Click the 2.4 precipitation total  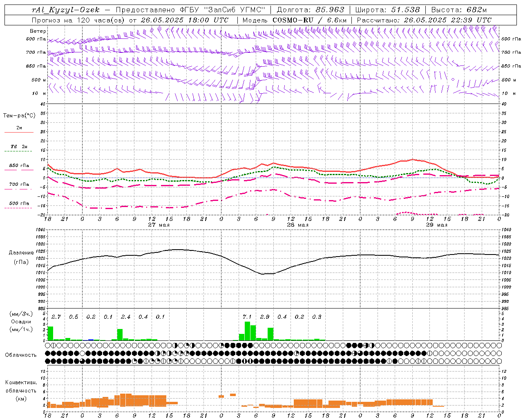click(125, 317)
